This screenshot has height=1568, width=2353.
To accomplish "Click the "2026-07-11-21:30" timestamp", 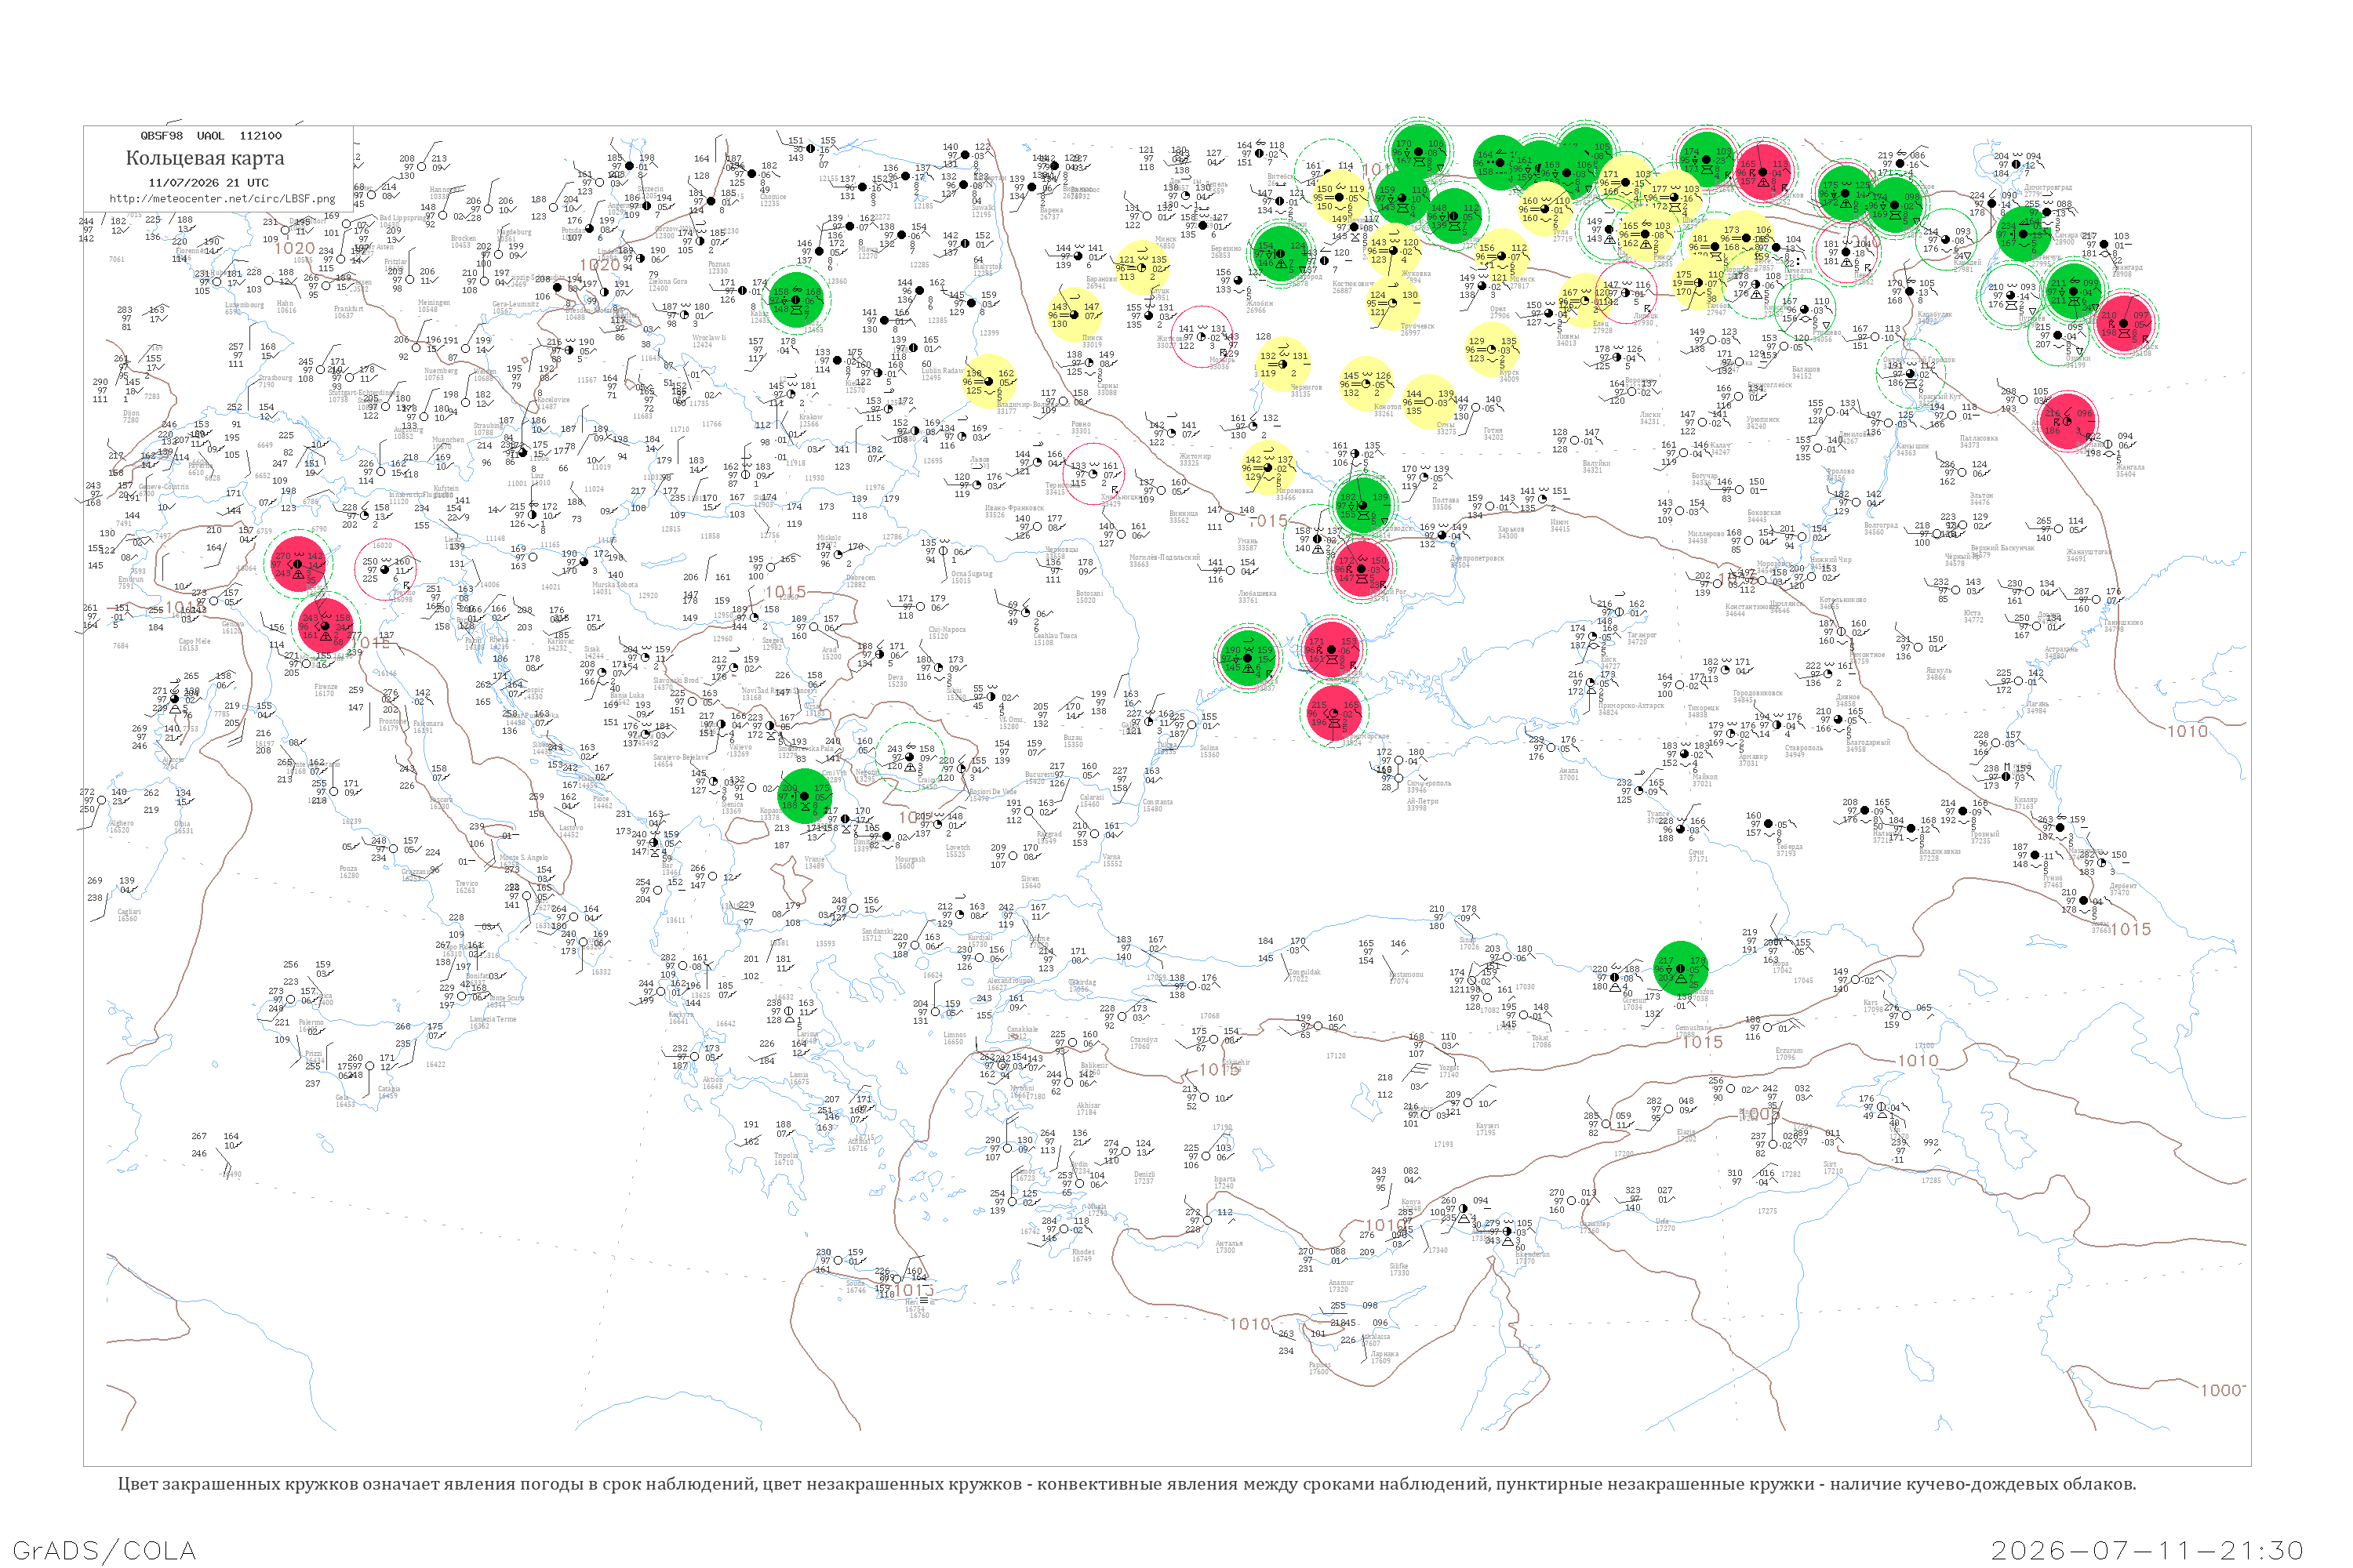I will point(2148,1550).
